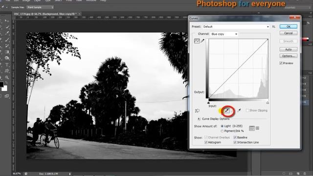The image size is (313, 176).
Task: Click the OK button in Curves
Action: pos(288,26)
